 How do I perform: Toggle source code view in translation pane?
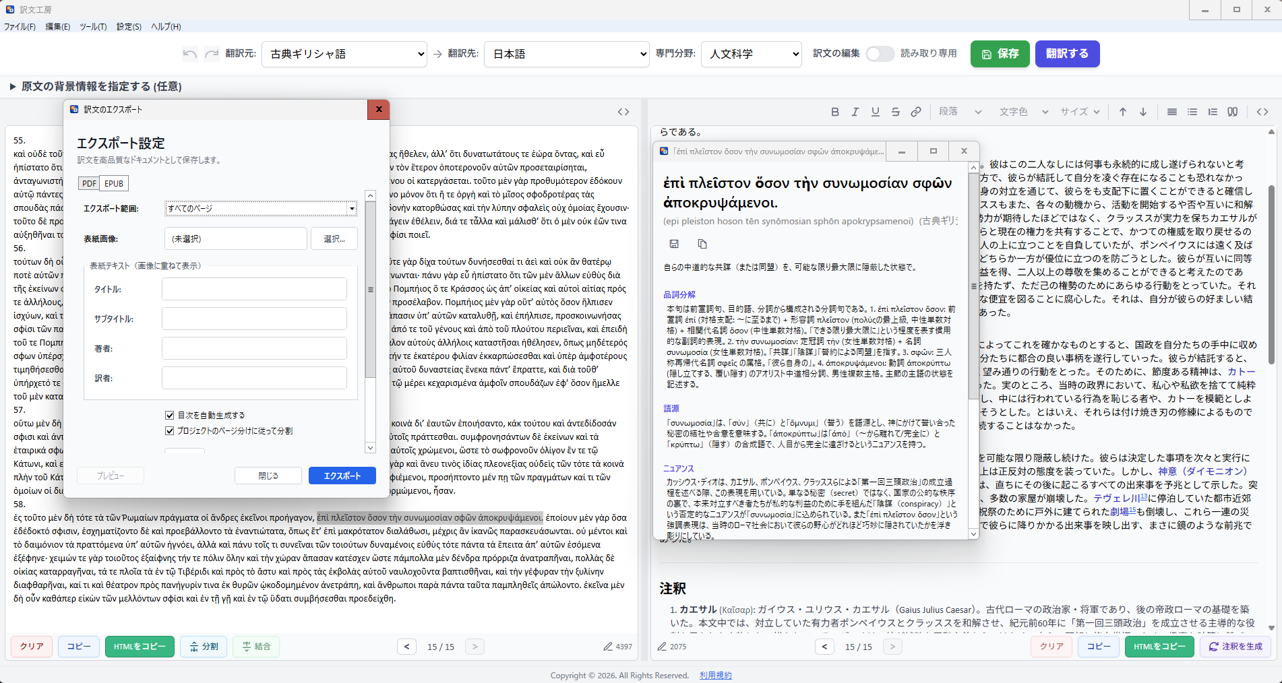(1262, 112)
